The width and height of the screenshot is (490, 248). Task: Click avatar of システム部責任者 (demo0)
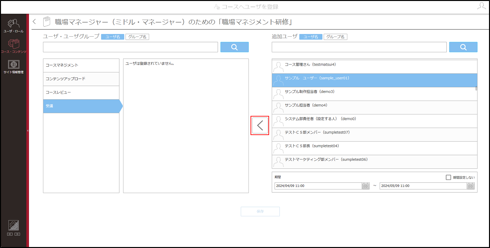coord(278,121)
